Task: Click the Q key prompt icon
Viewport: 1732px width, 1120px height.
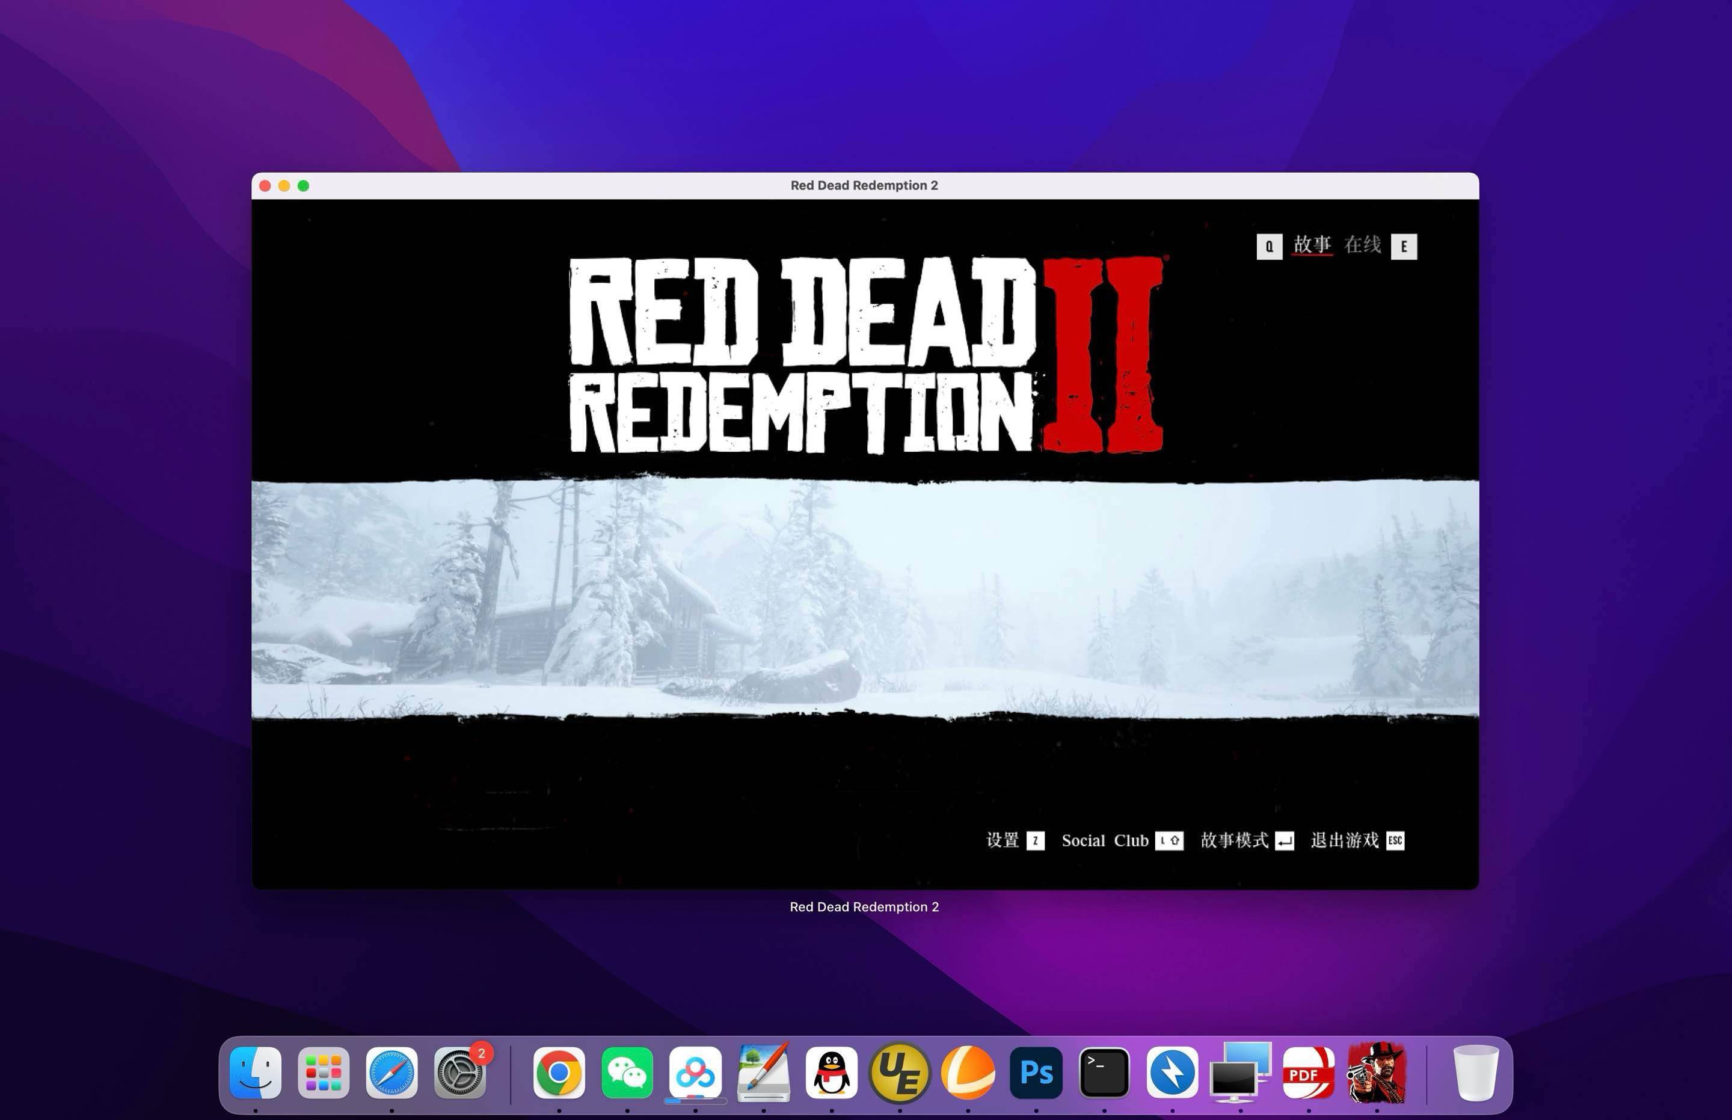Action: [x=1269, y=247]
